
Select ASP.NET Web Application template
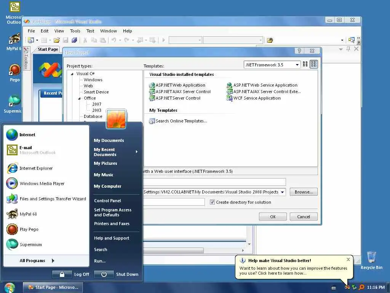click(177, 85)
